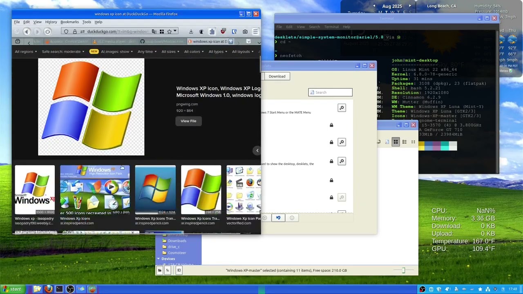Expand the Safe search: moderate dropdown
This screenshot has width=523, height=294.
pos(63,51)
